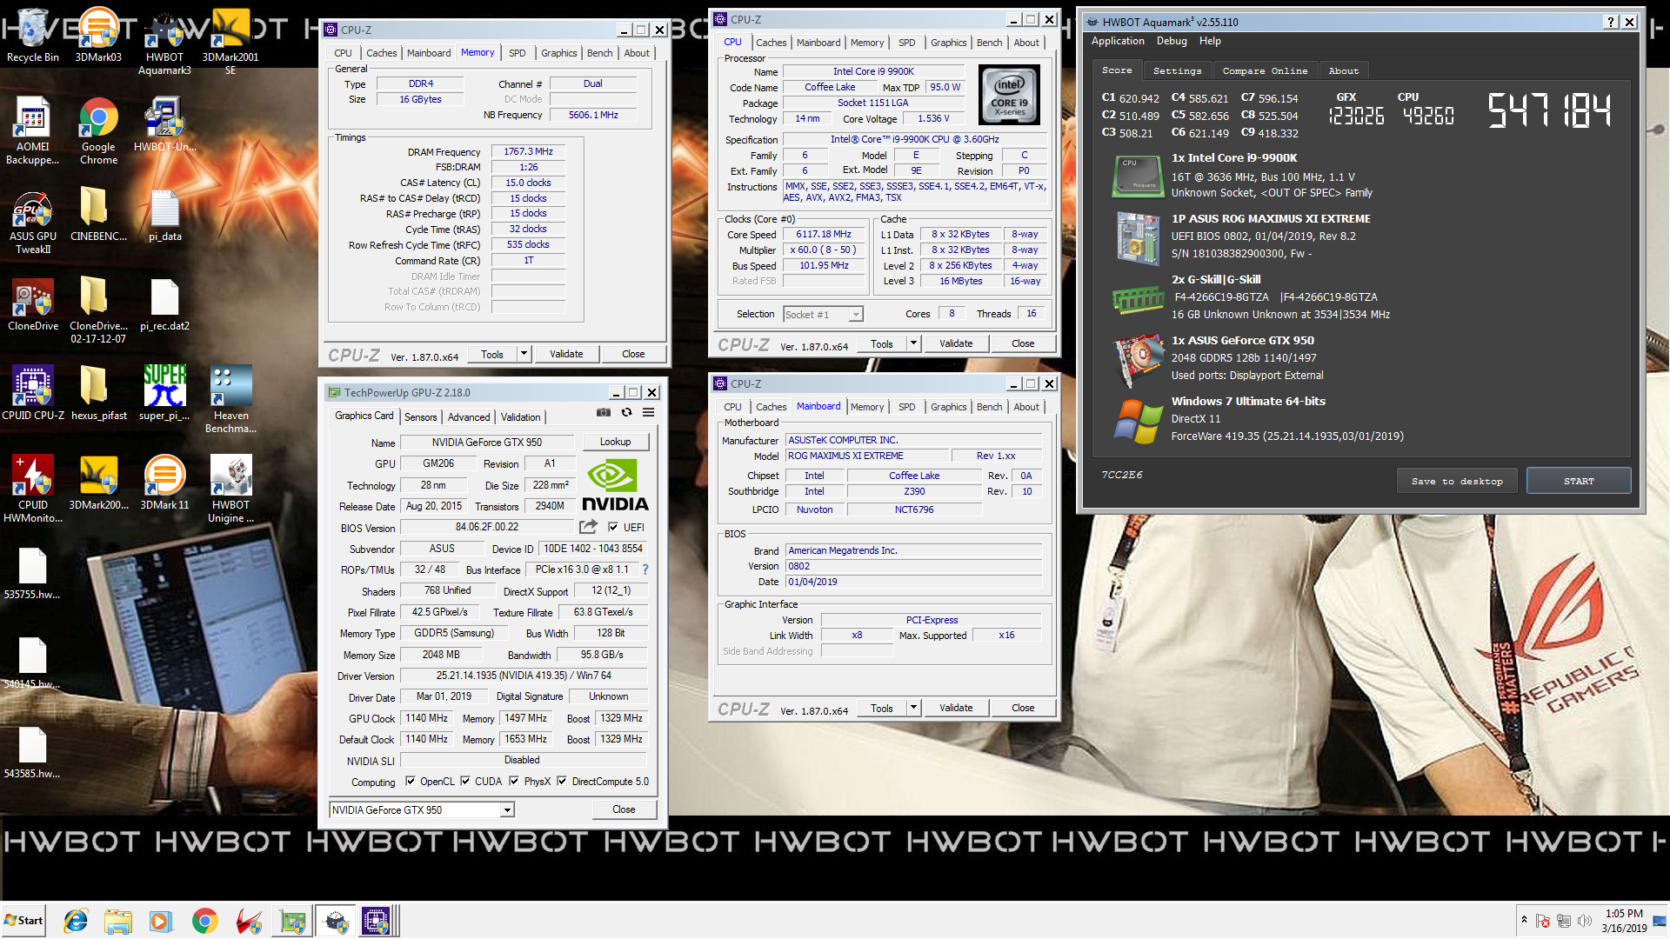The height and width of the screenshot is (939, 1670).
Task: Click the volume icon in the system tray
Action: [x=1585, y=920]
